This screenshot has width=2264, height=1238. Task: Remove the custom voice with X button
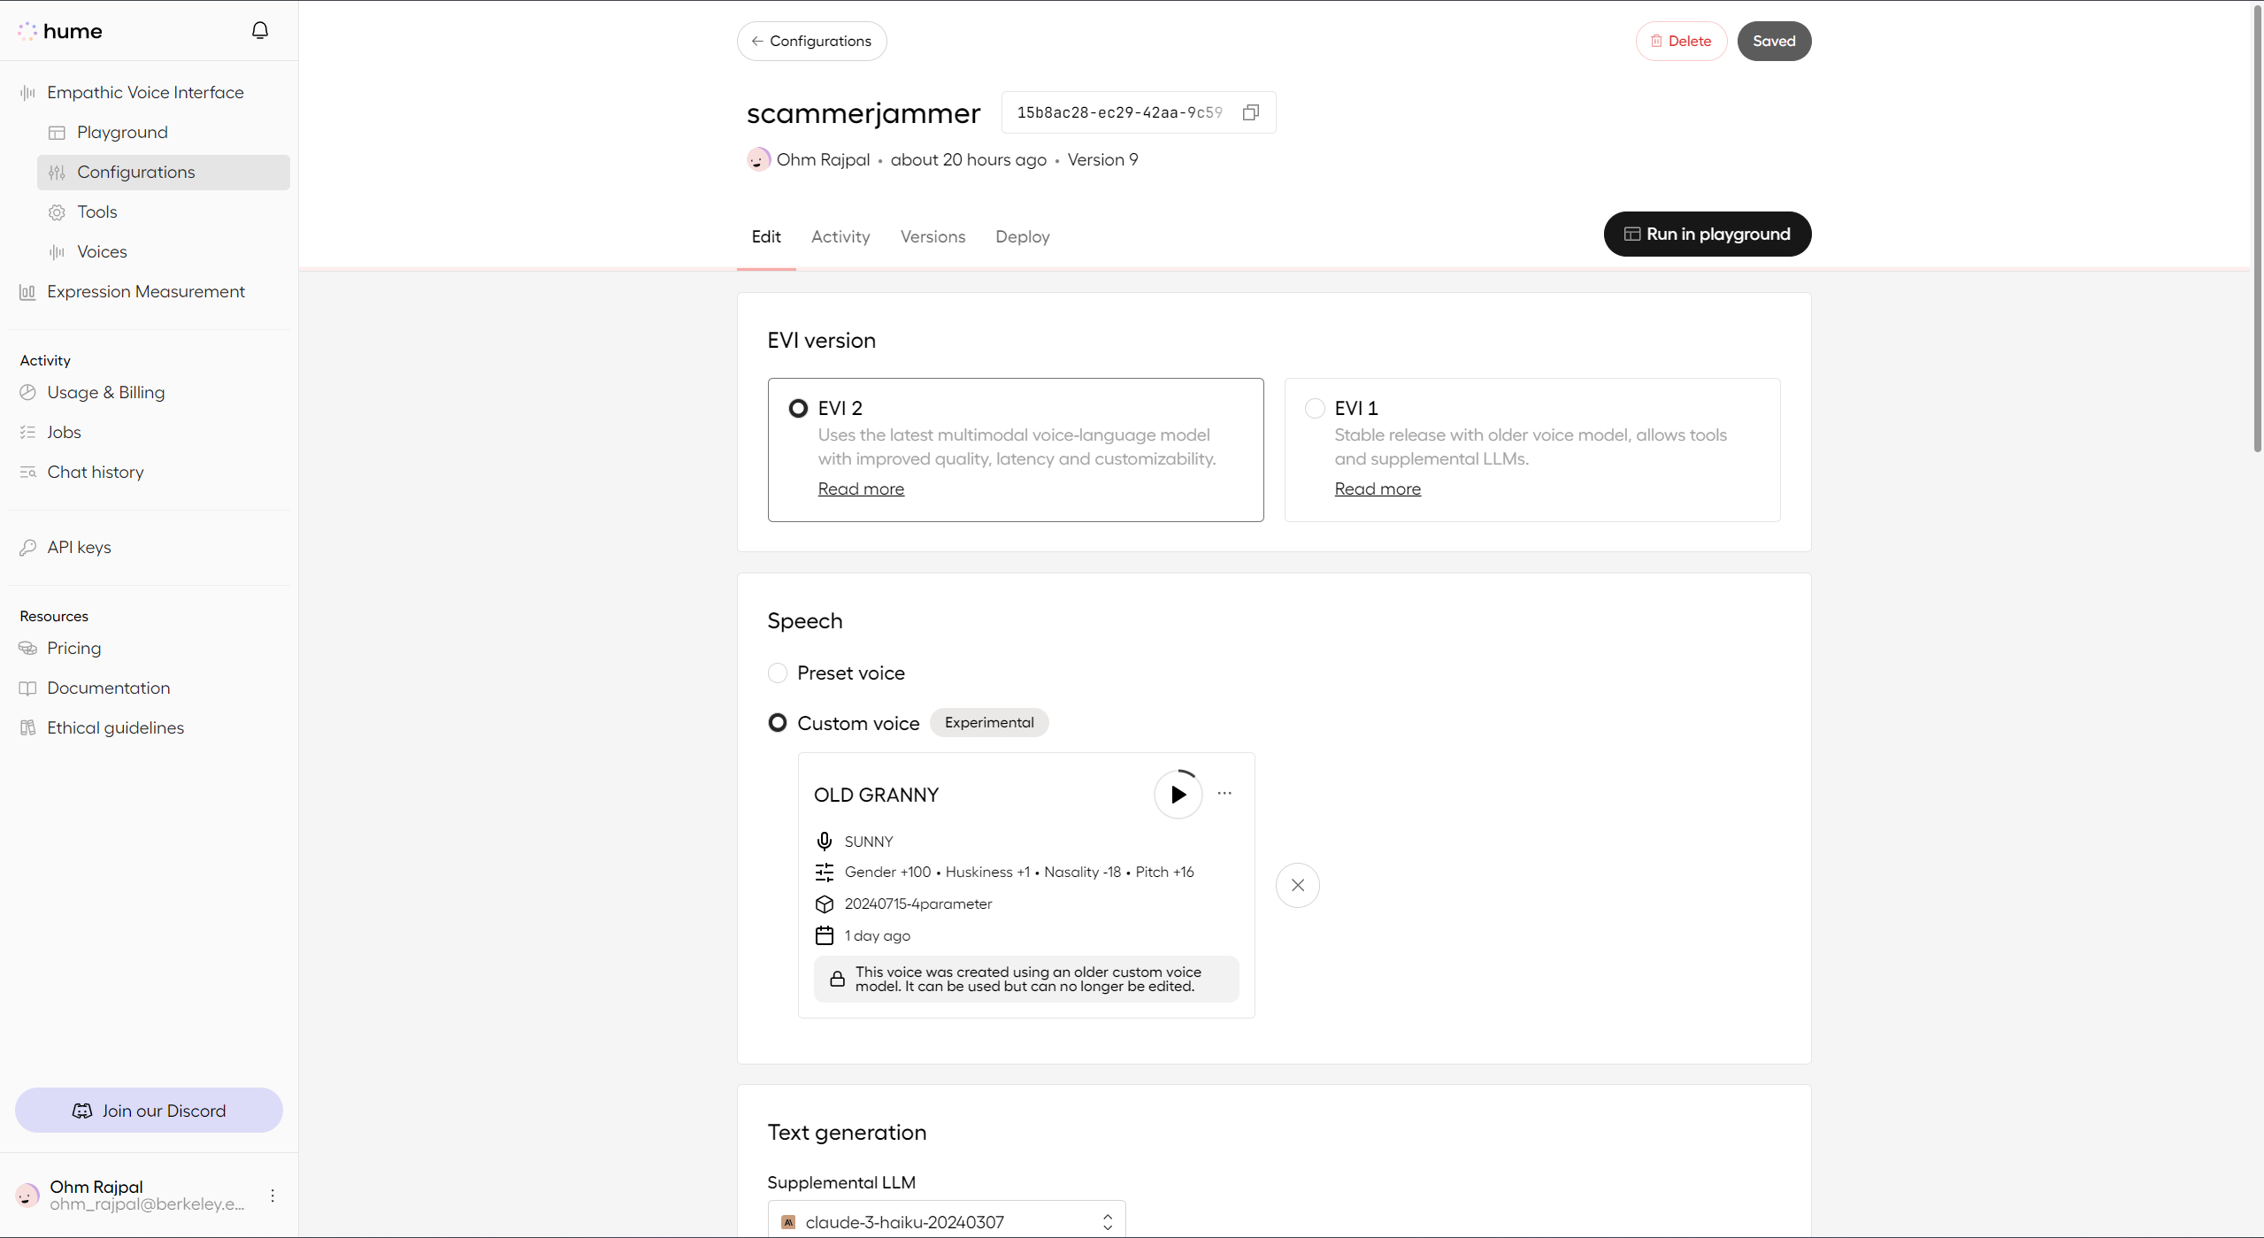coord(1297,885)
